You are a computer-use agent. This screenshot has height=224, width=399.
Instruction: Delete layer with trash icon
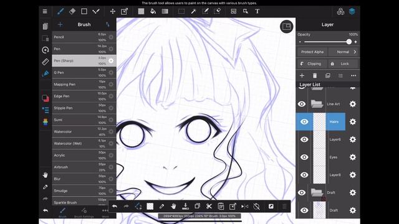click(x=315, y=76)
